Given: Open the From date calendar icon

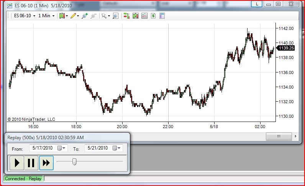Looking at the screenshot, I should (59, 148).
